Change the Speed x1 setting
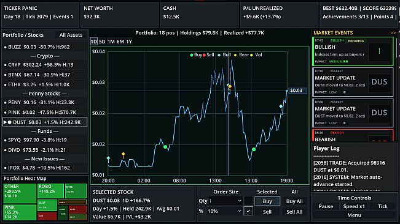This screenshot has width=400, height=224. click(x=354, y=206)
